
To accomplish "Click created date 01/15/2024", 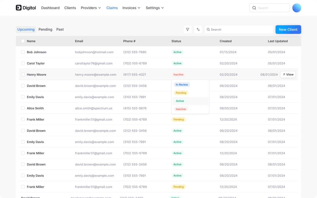I will tap(228, 52).
